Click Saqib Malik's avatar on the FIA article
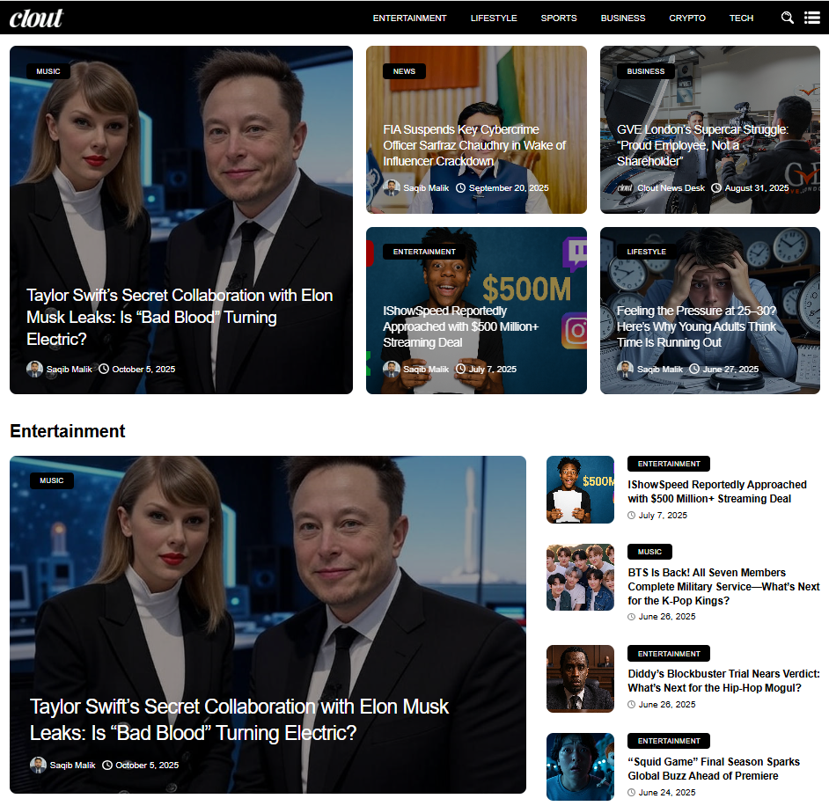Viewport: 829px width, 806px height. click(392, 187)
